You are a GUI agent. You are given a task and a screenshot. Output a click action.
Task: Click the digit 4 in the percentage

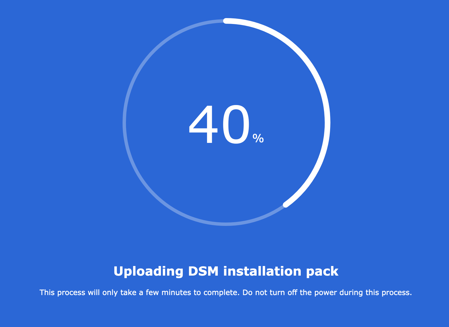(x=203, y=125)
